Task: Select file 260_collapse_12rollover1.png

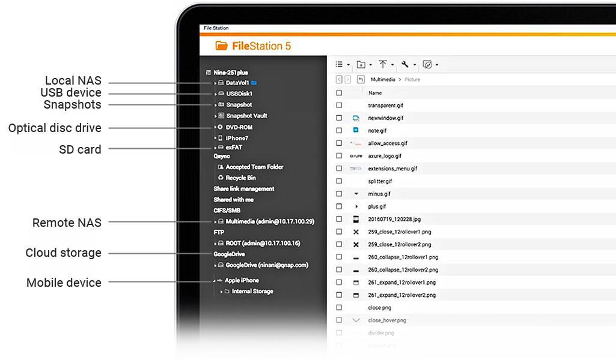Action: pyautogui.click(x=403, y=257)
